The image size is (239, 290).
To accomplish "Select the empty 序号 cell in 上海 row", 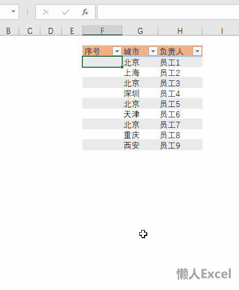I will [102, 72].
